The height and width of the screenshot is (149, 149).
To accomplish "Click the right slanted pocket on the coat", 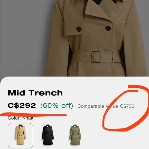I will click(x=117, y=67).
